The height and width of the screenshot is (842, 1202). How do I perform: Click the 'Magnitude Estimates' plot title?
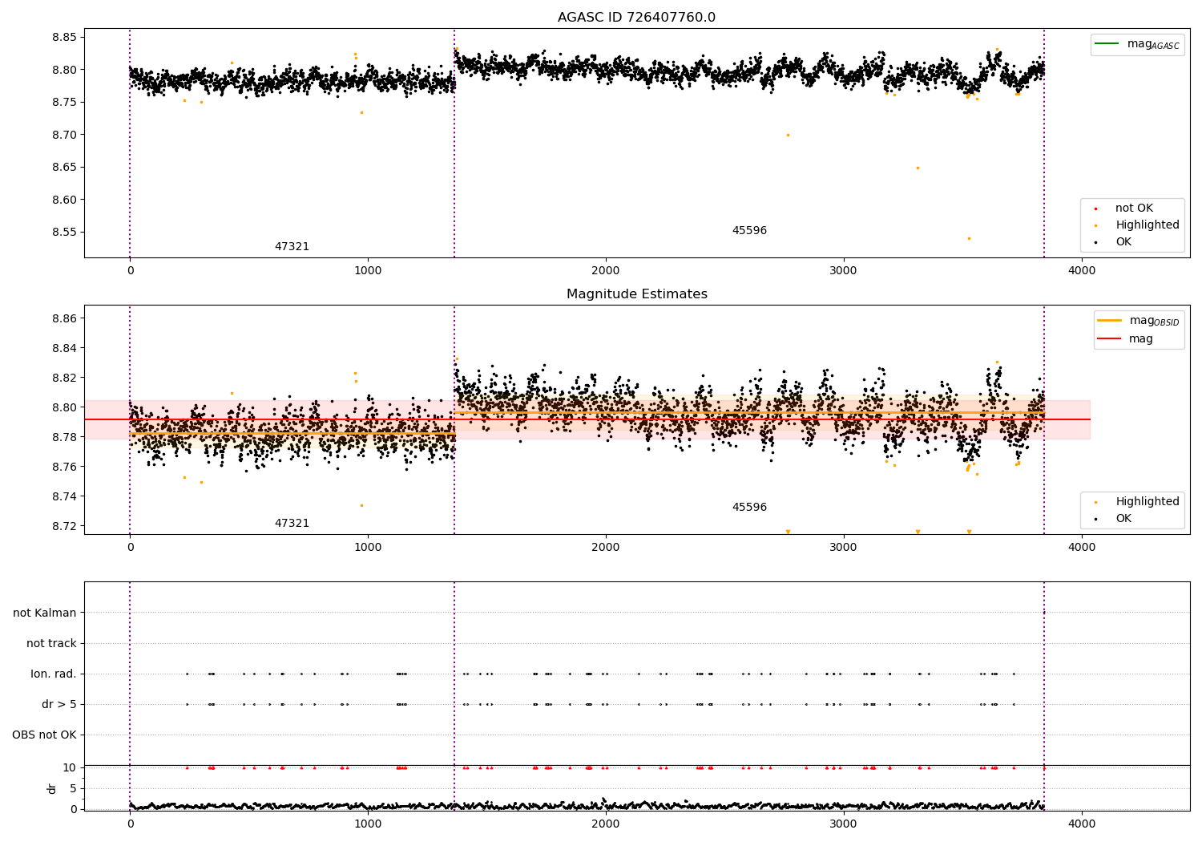click(x=636, y=294)
